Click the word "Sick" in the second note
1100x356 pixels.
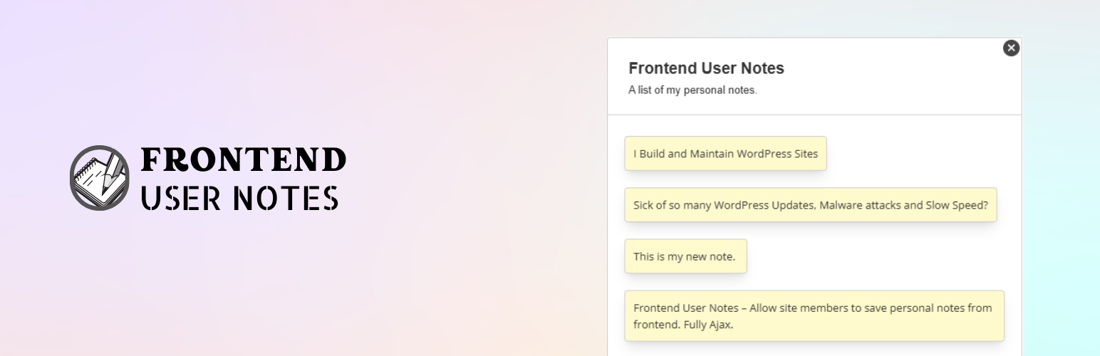pos(644,205)
